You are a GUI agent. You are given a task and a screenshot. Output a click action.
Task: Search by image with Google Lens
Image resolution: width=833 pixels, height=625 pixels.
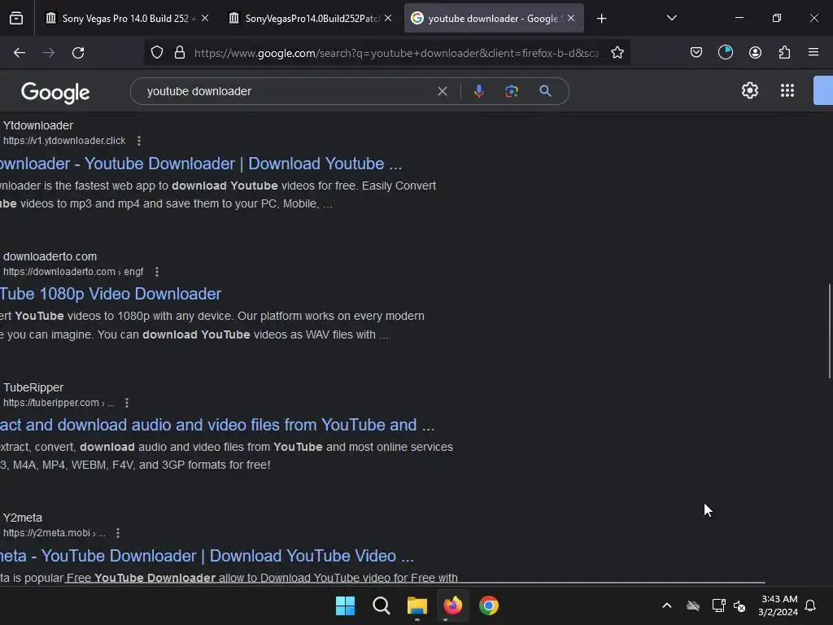click(x=512, y=91)
